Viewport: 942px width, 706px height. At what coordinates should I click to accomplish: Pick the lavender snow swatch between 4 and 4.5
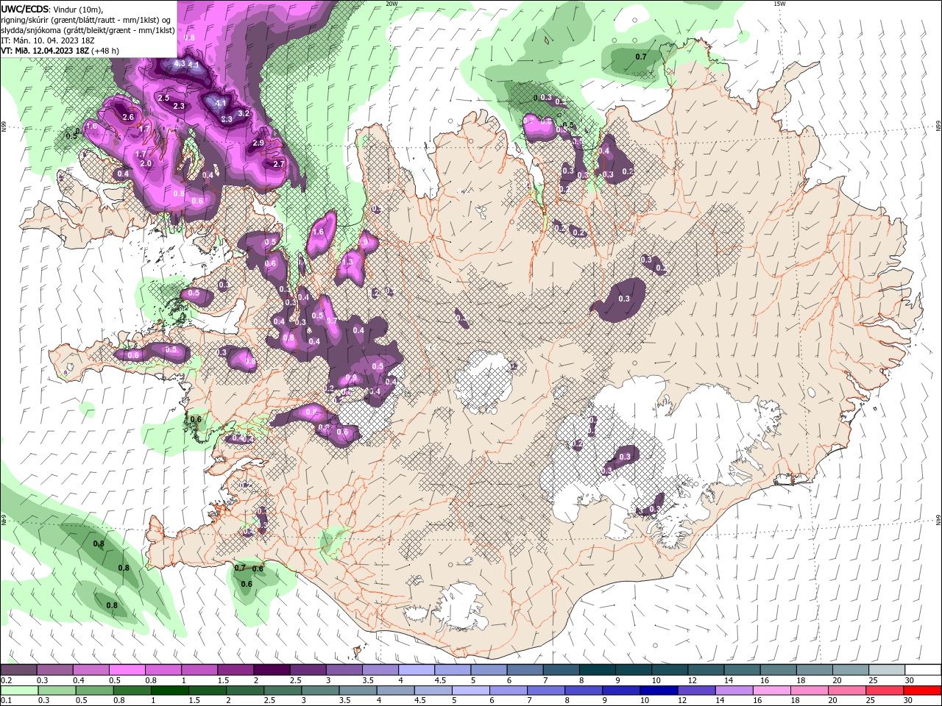click(x=415, y=670)
